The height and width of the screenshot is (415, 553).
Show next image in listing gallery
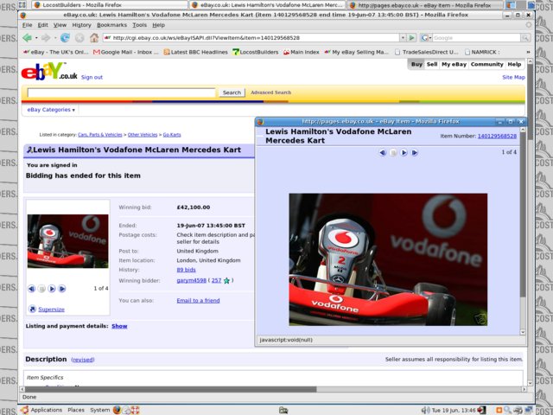52,289
